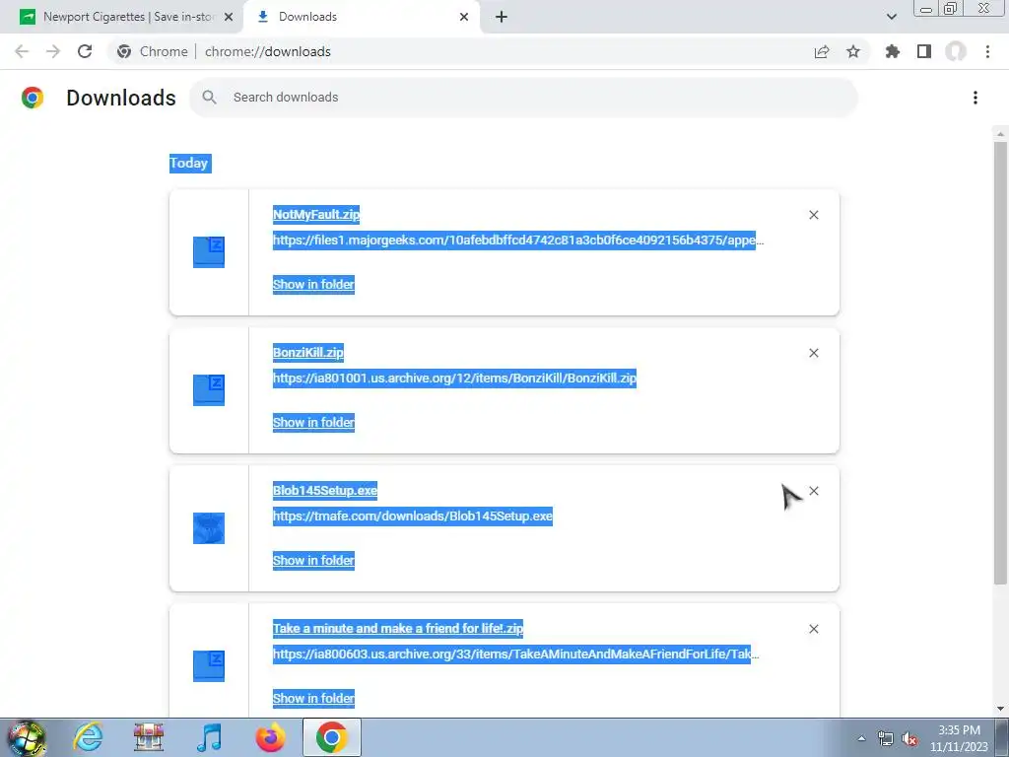Image resolution: width=1009 pixels, height=757 pixels.
Task: Remove NotMyFault.zip from the list
Action: coord(814,215)
